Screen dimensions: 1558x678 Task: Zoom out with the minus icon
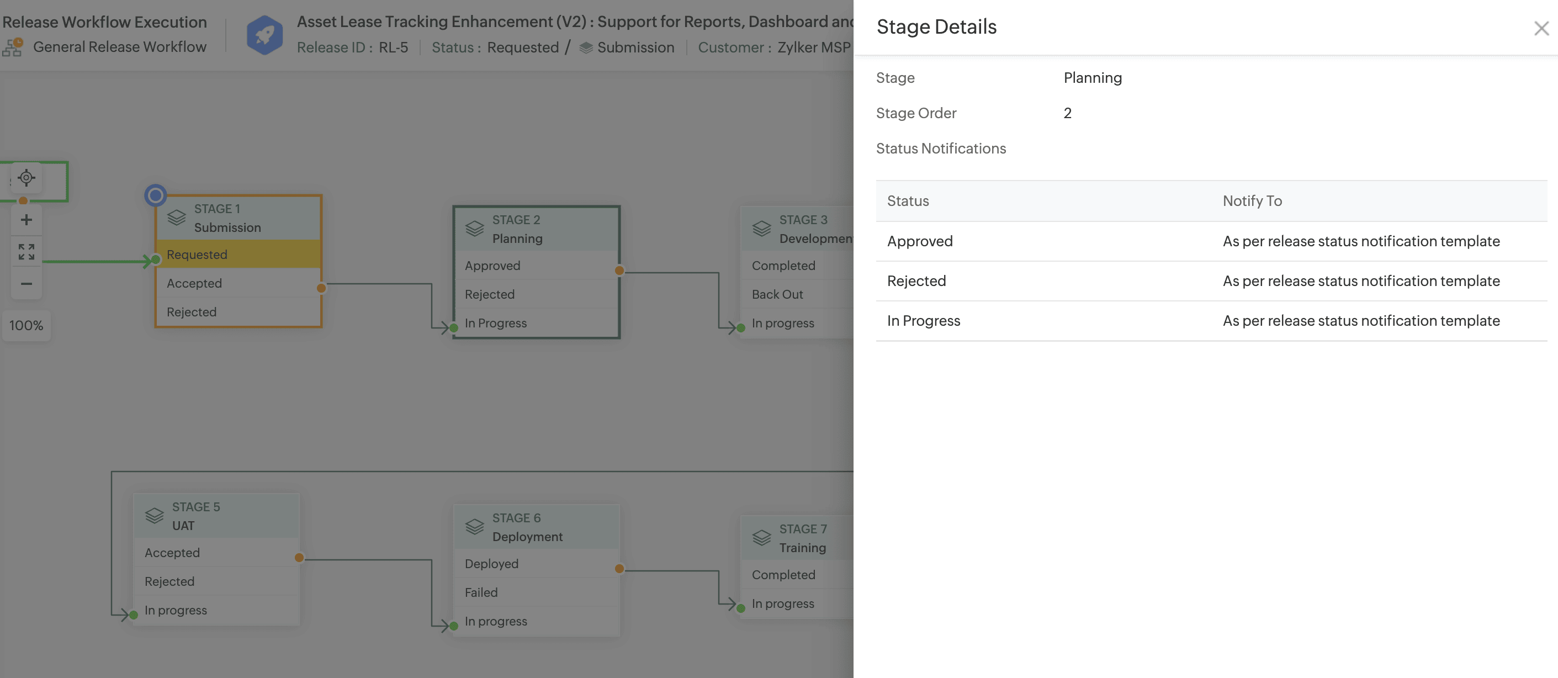[x=26, y=284]
